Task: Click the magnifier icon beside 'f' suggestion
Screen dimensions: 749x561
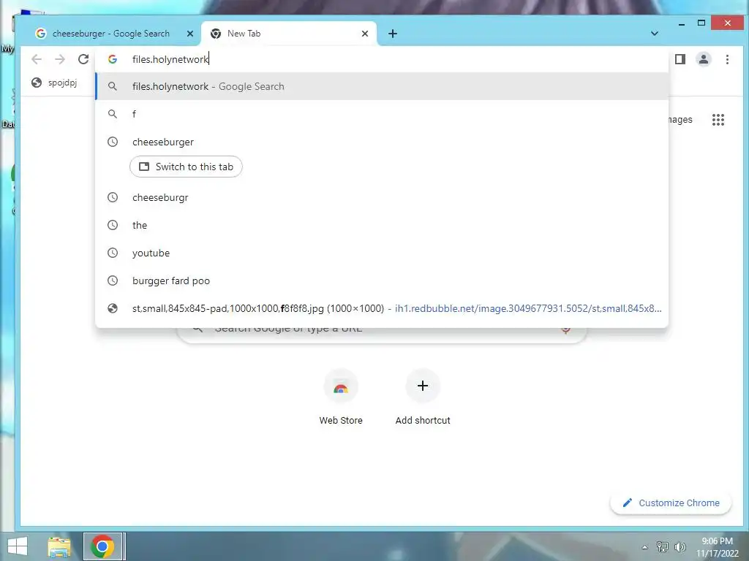Action: (x=113, y=114)
